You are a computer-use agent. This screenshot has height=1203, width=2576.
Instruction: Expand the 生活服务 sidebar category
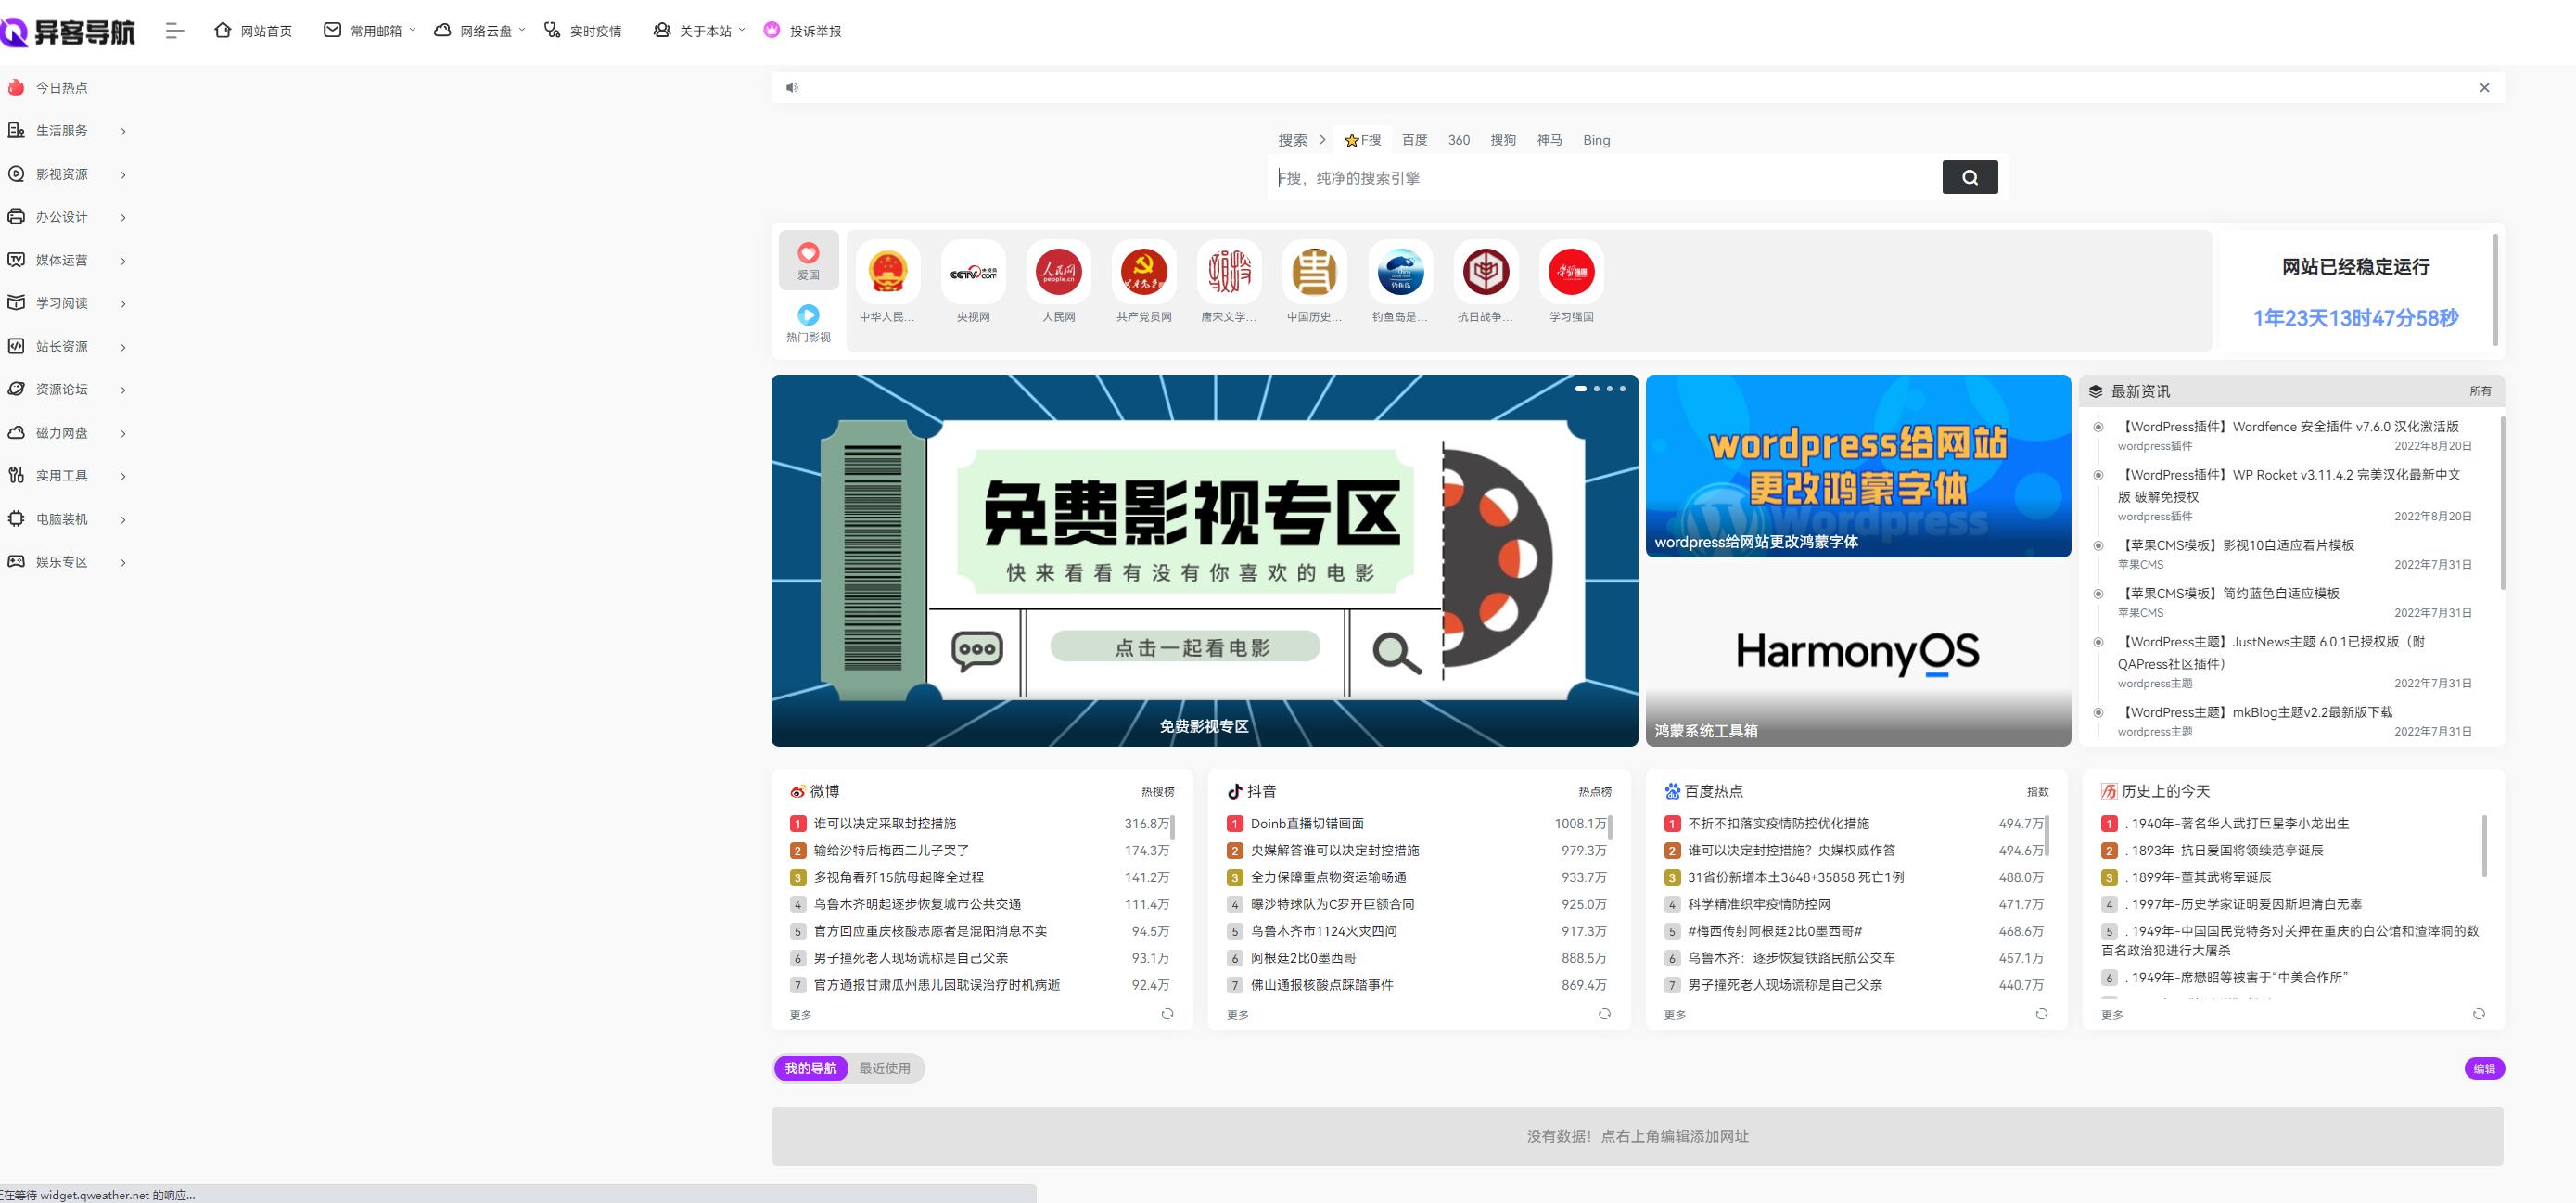[66, 131]
